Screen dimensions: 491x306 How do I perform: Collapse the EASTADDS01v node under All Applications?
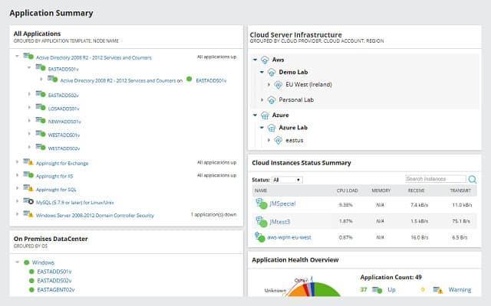pyautogui.click(x=29, y=67)
